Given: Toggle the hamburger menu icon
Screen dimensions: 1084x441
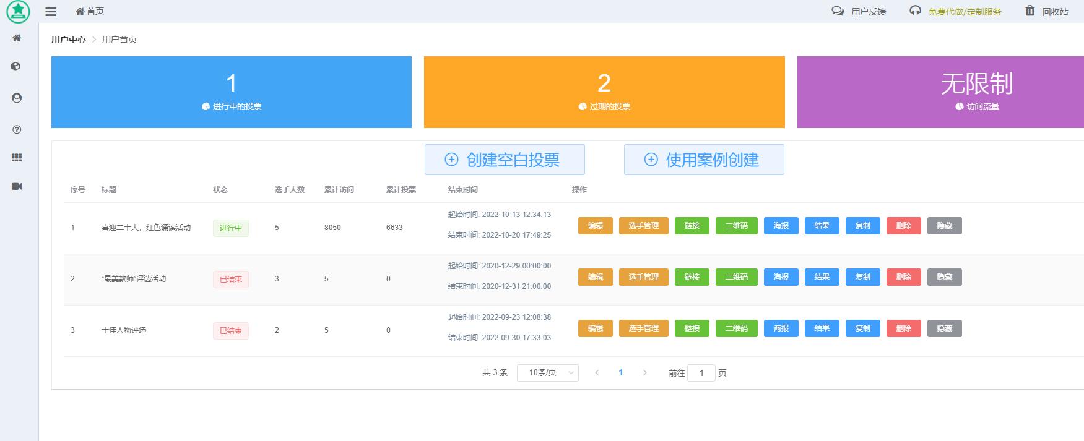Looking at the screenshot, I should pyautogui.click(x=51, y=12).
